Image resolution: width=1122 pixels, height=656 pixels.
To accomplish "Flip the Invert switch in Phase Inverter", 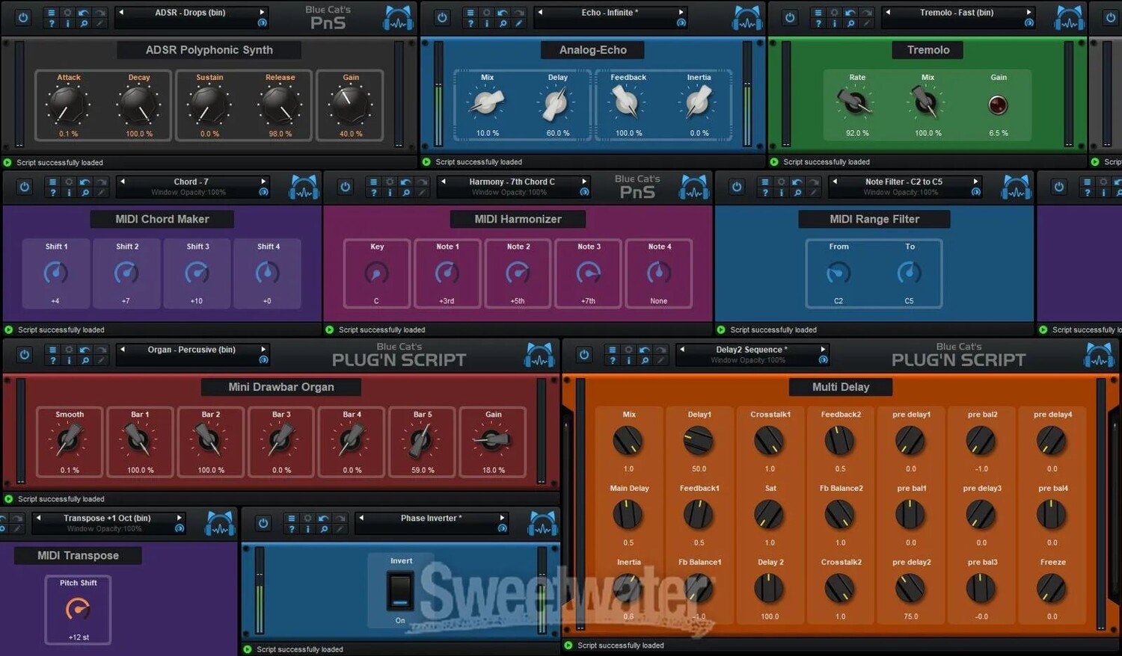I will pyautogui.click(x=400, y=590).
